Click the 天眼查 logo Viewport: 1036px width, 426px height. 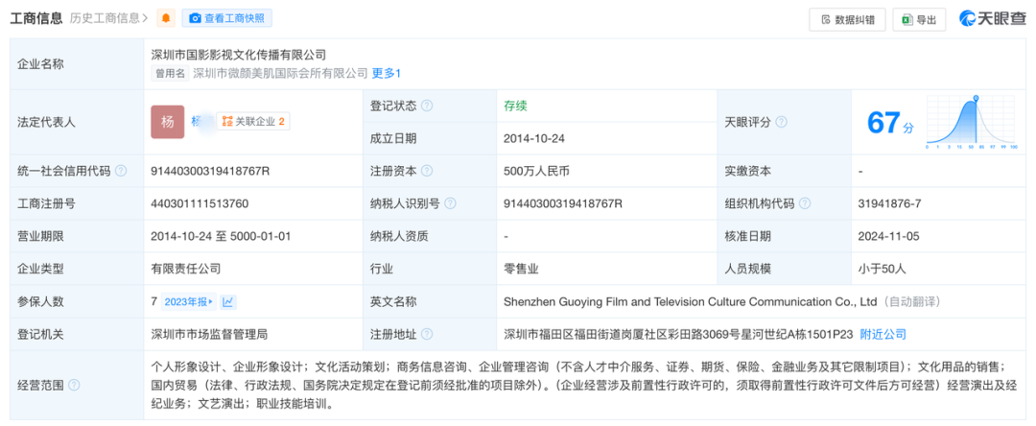[993, 19]
